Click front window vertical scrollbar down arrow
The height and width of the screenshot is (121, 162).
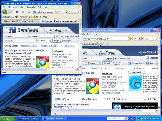[x=80, y=66]
